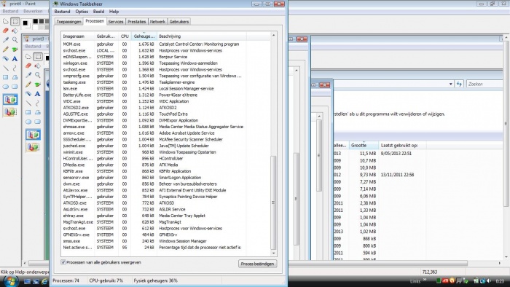510x287 pixels.
Task: Select rectangular Select tool in print4 Paint
Action: pyautogui.click(x=15, y=22)
